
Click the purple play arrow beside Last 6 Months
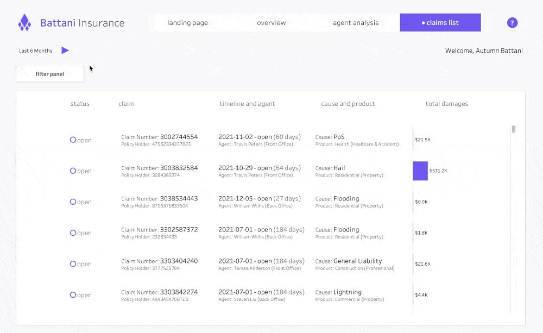(65, 51)
